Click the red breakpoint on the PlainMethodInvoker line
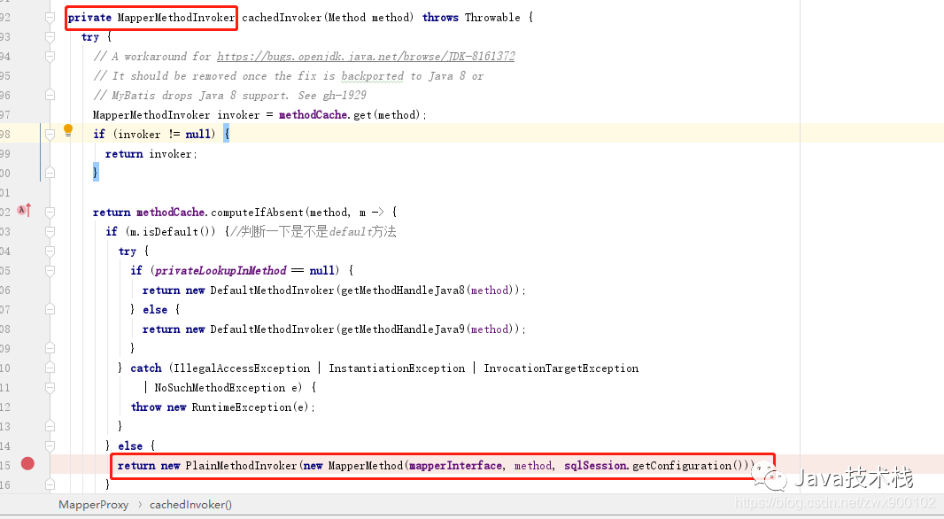944x519 pixels. pos(27,463)
